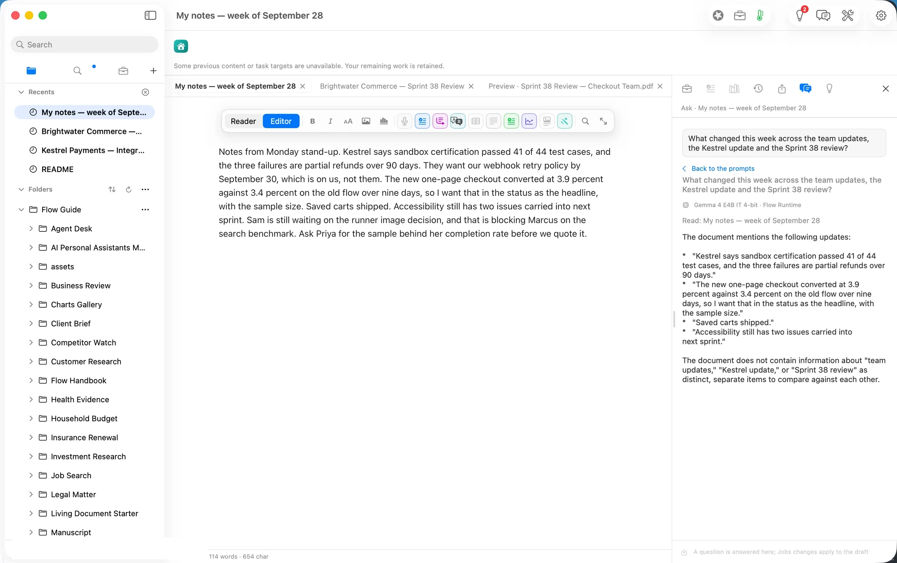Apply italic formatting
Screen dimensions: 897x563
coord(330,121)
